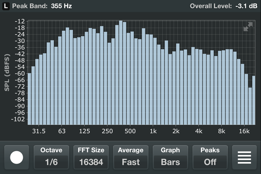Open the hamburger menu
Image resolution: width=261 pixels, height=174 pixels.
(x=244, y=158)
